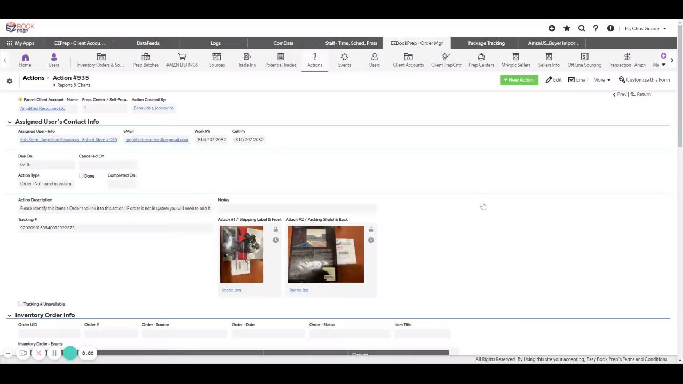Viewport: 683px width, 384px height.
Task: Click lock icon for Attach #1
Action: point(275,229)
